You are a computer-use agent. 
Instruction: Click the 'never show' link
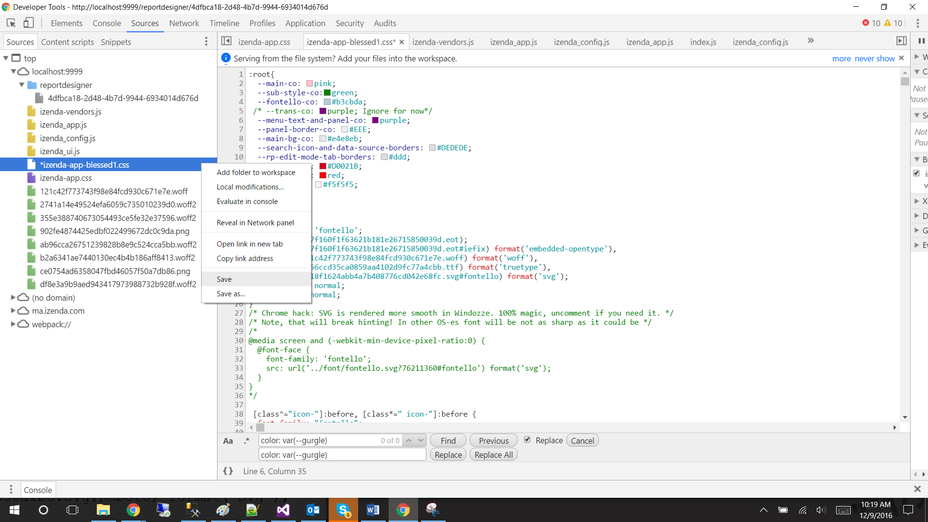[x=874, y=58]
